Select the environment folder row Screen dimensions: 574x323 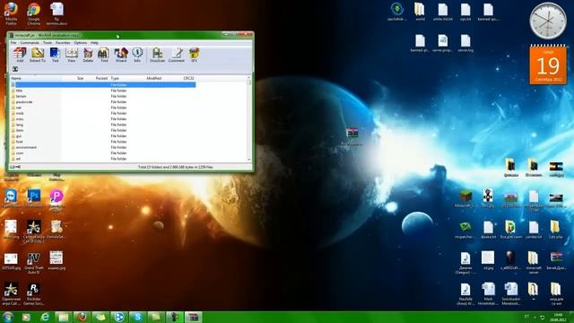[103, 147]
